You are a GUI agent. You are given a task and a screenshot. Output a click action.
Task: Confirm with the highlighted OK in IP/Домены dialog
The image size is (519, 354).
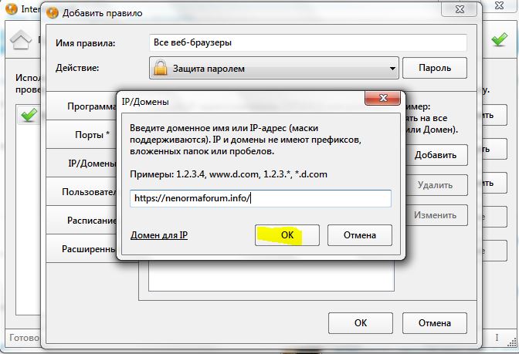(287, 234)
